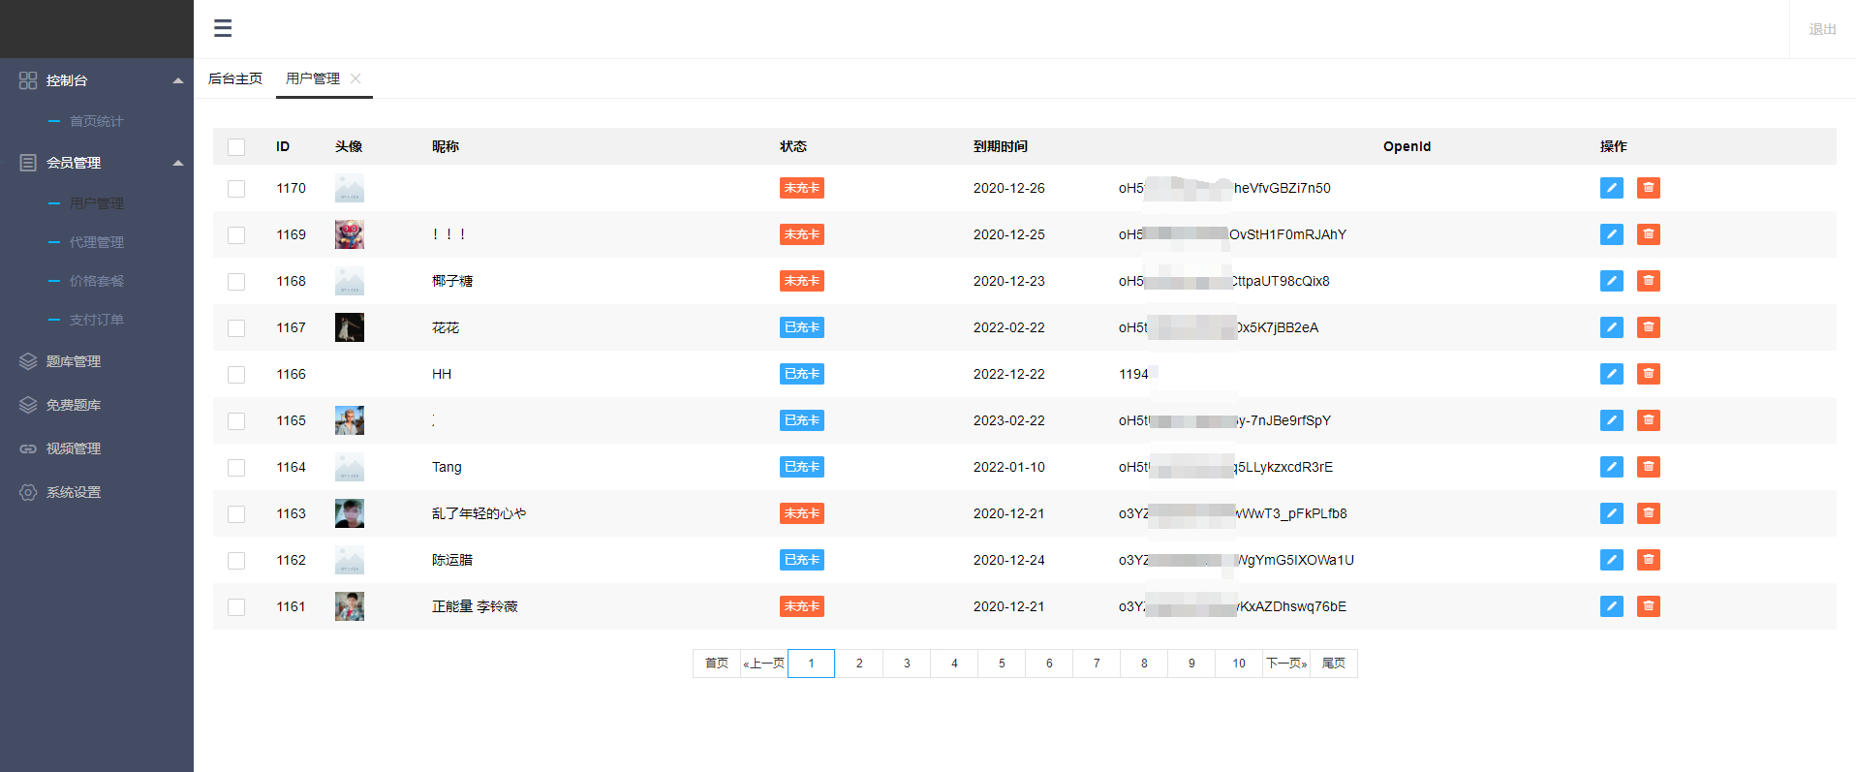Click the avatar thumbnail of user 1165
The image size is (1856, 772).
tap(350, 420)
